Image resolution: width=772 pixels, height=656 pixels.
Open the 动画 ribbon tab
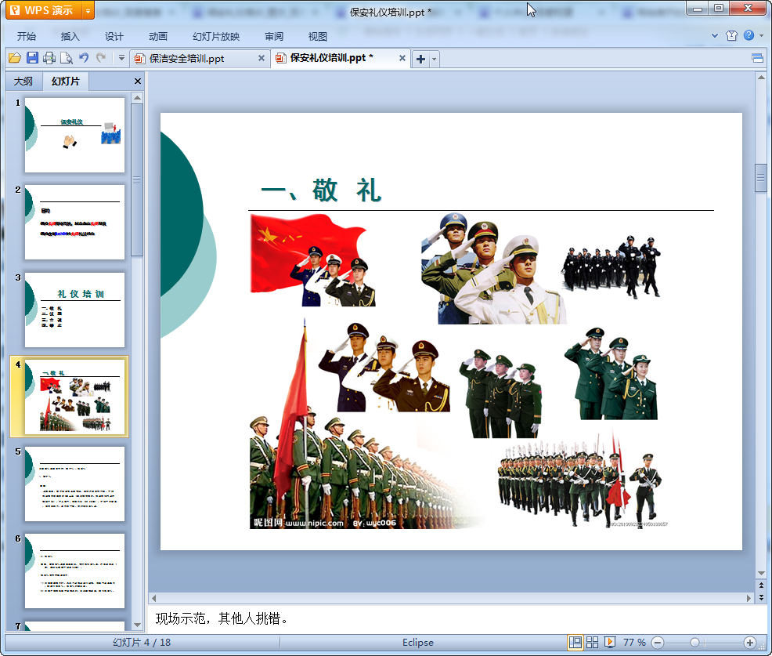click(x=158, y=37)
